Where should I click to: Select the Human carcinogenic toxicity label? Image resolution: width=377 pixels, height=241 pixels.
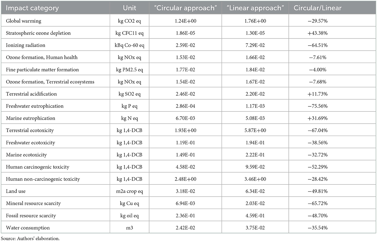pyautogui.click(x=38, y=167)
